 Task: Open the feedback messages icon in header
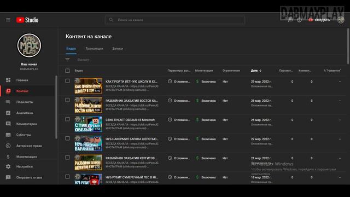290,20
